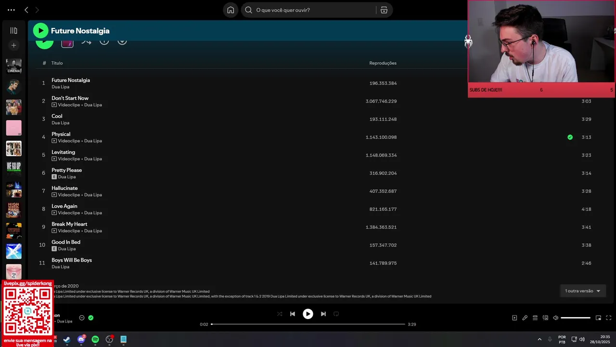The height and width of the screenshot is (347, 616).
Task: Click the green play button beside Future Nostalgia header
Action: (x=40, y=30)
